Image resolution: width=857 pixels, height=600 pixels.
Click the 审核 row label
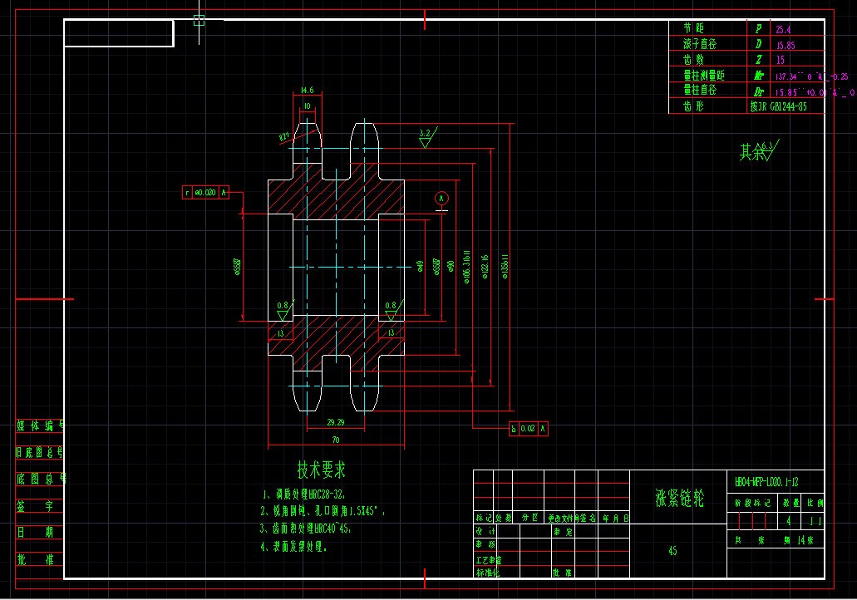click(x=485, y=545)
